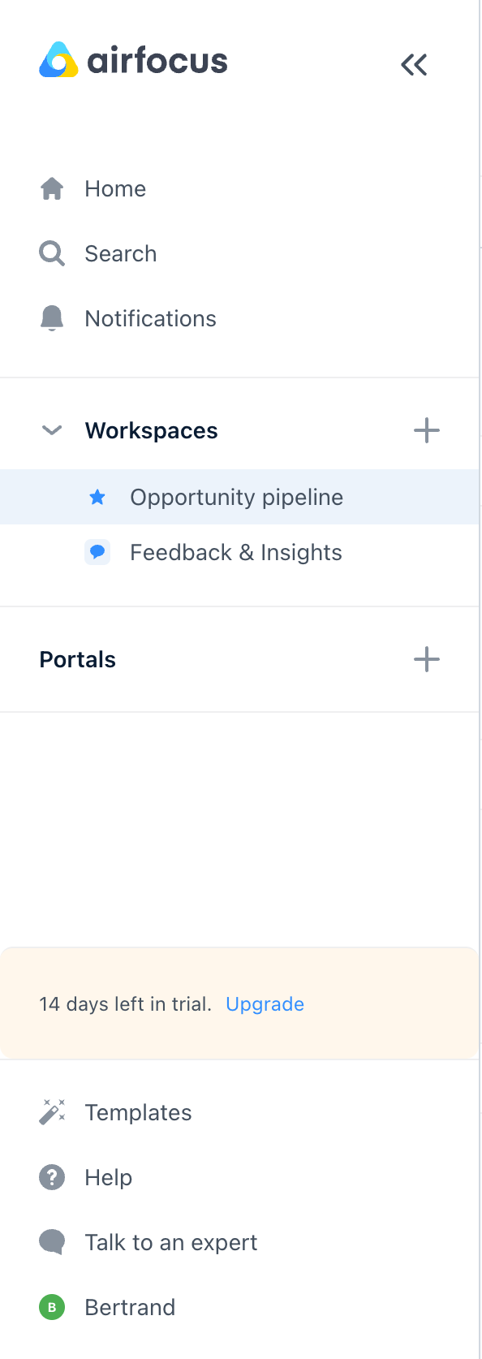Click the airfocus logo icon
The height and width of the screenshot is (1359, 482).
pos(58,61)
